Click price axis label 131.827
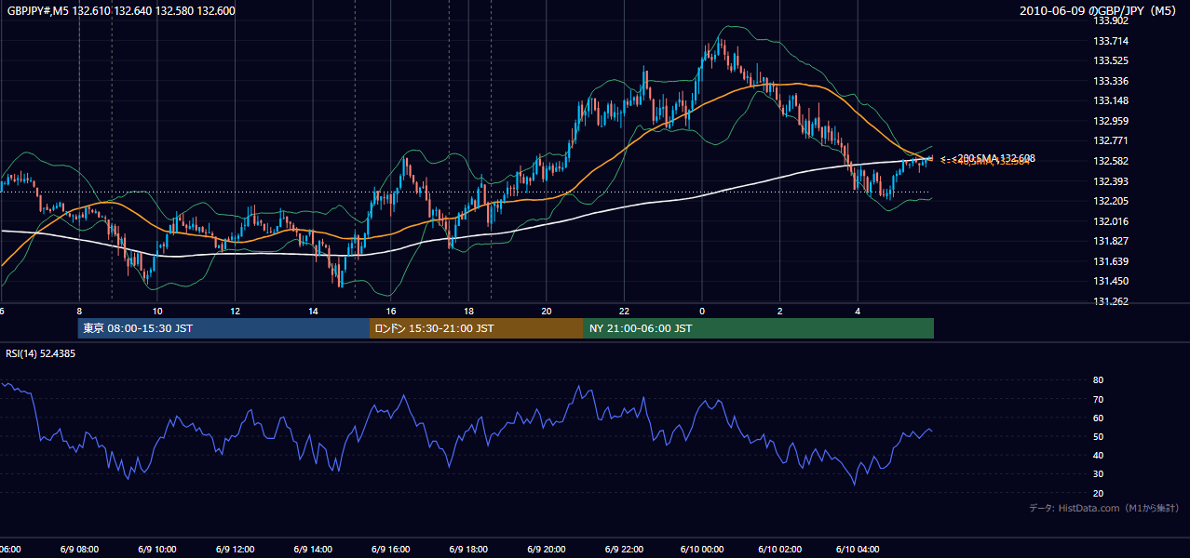 point(1110,241)
